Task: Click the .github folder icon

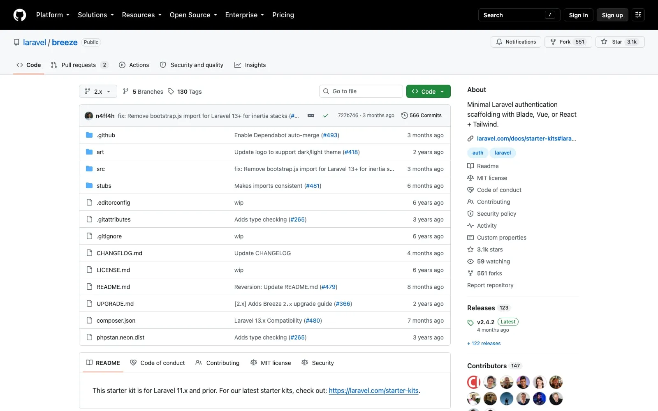Action: (x=89, y=135)
